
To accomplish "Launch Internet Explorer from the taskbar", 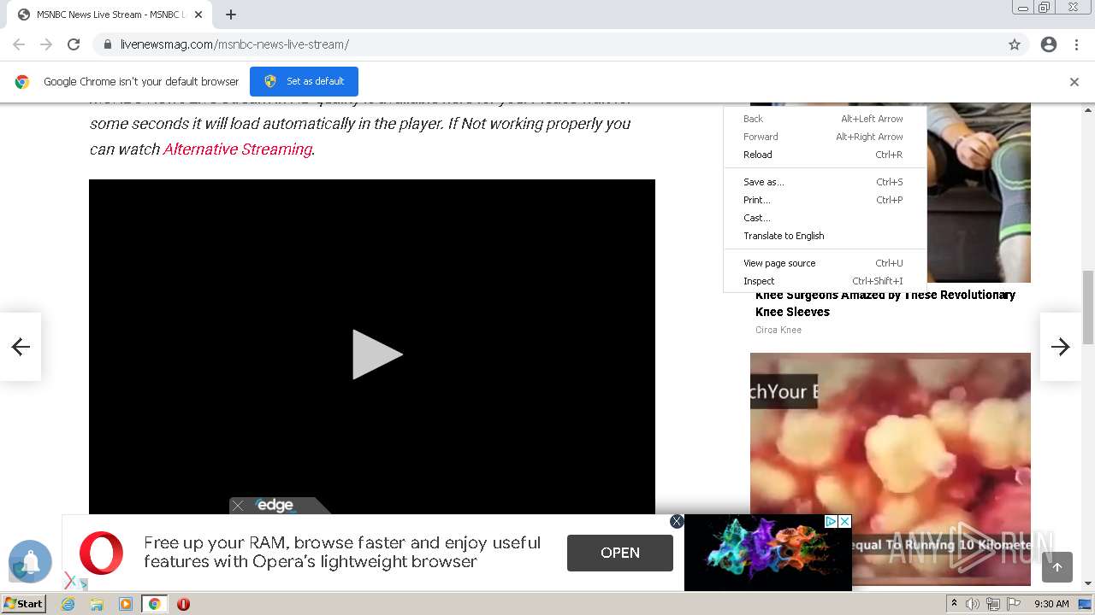I will click(x=68, y=604).
